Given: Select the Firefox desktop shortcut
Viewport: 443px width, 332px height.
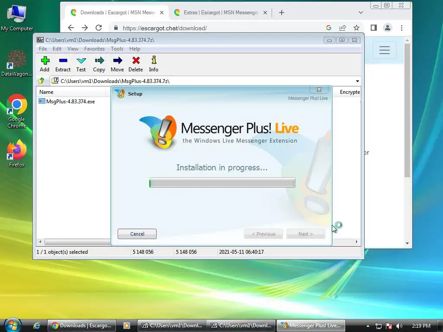Looking at the screenshot, I should 17,153.
